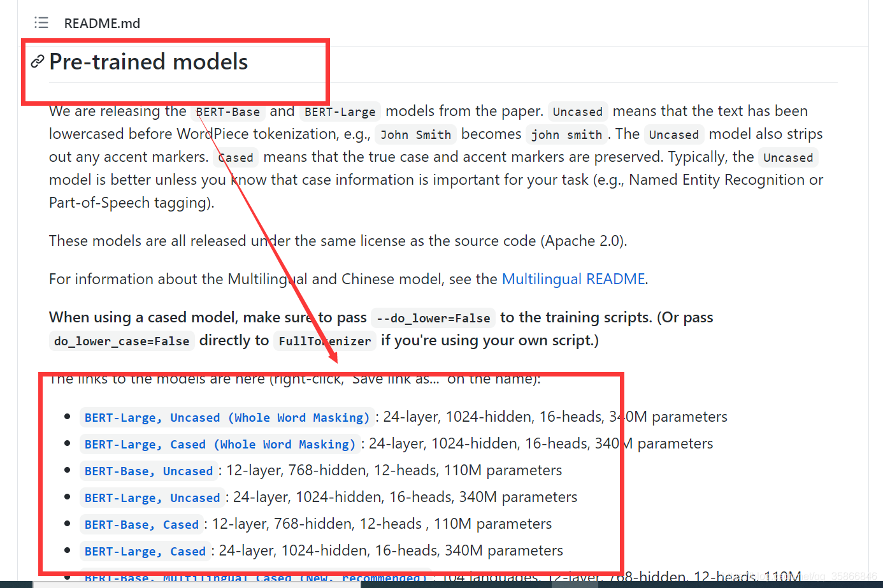Click the --do_lower=False code snippet
This screenshot has width=883, height=588.
(433, 318)
